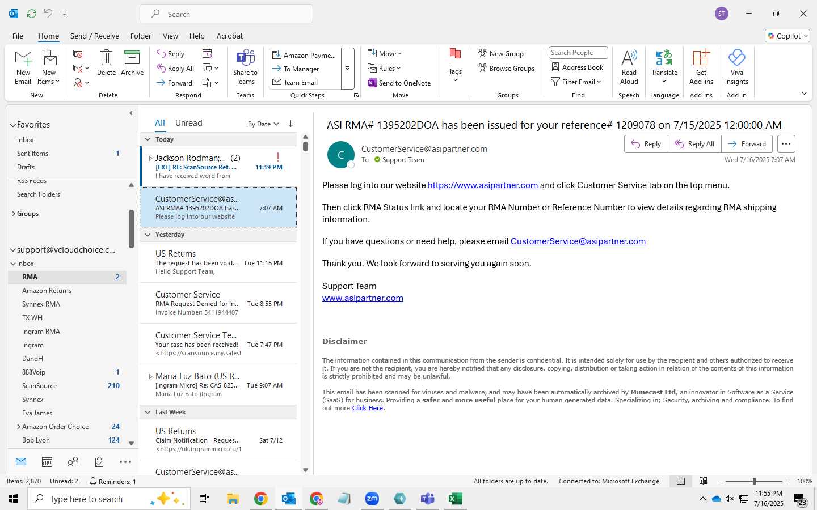Open the By Date sort dropdown

(x=263, y=124)
